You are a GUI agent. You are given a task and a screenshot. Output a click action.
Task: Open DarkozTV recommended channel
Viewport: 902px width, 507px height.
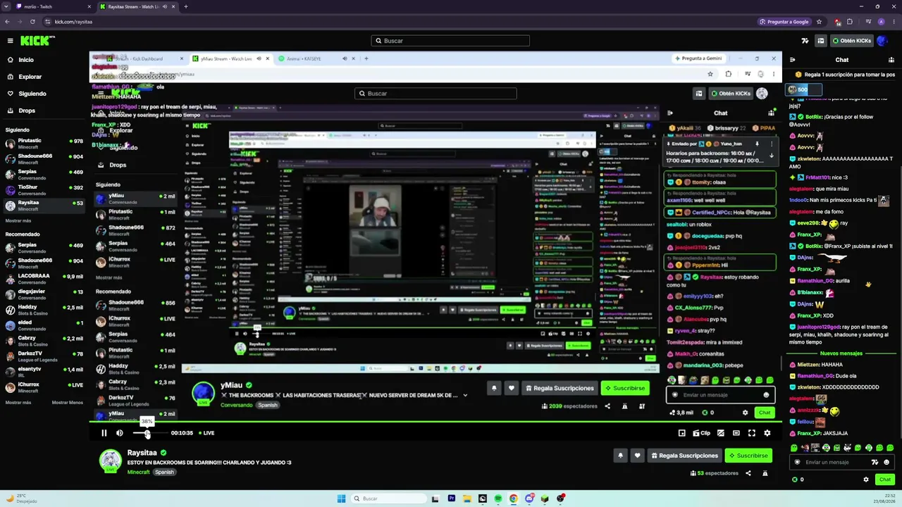click(x=44, y=356)
